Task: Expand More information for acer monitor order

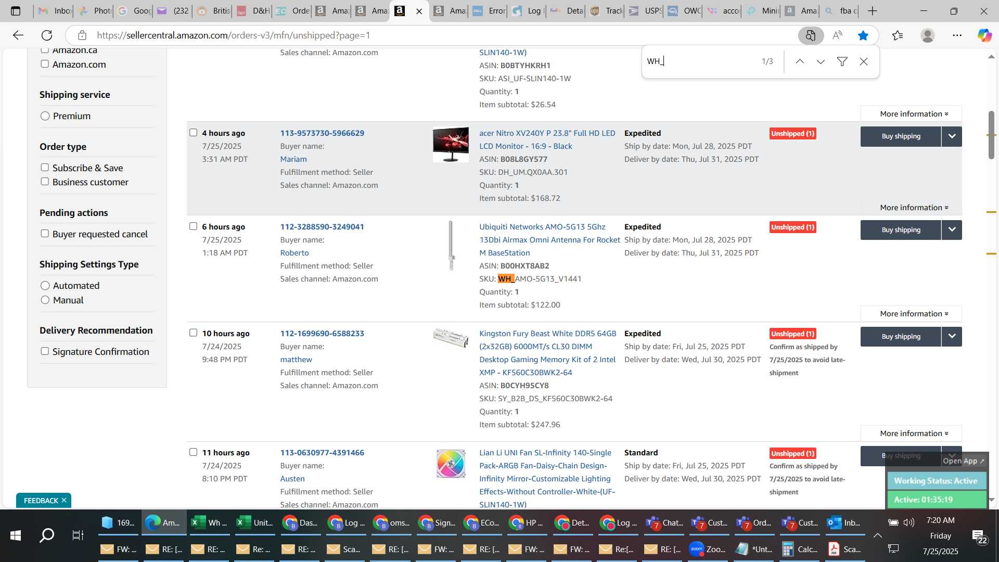Action: (x=914, y=207)
